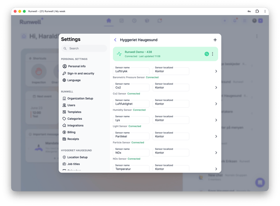The image size is (280, 206).
Task: Edit the Temperatur sensor name field
Action: click(x=131, y=168)
